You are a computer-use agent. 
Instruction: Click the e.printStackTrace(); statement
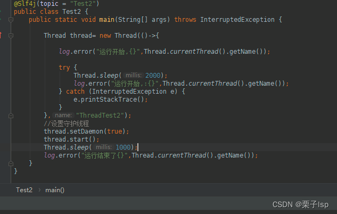tap(111, 100)
